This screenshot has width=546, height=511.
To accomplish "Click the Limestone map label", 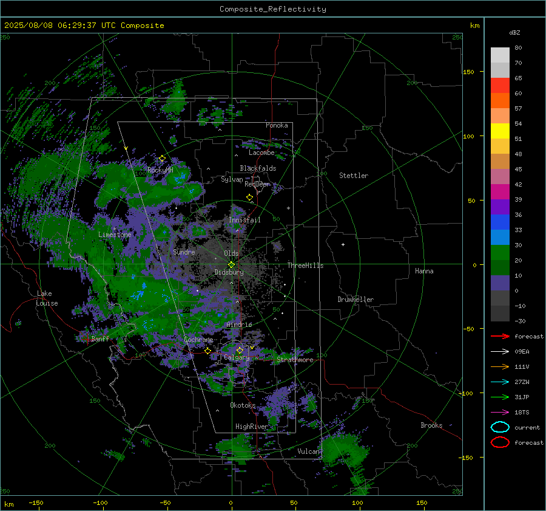I will [115, 235].
